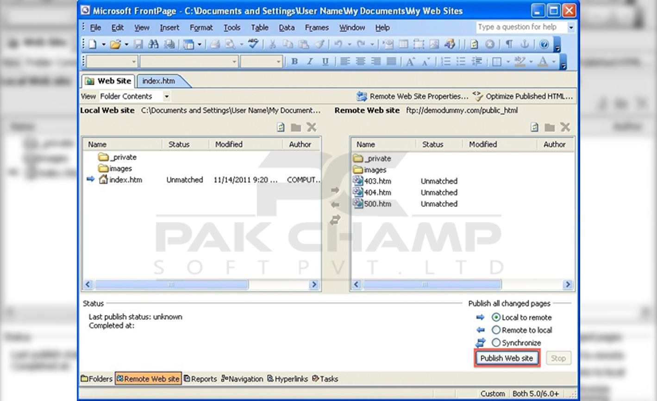This screenshot has width=657, height=401.
Task: Click the Show All paragraph mark icon
Action: point(509,44)
